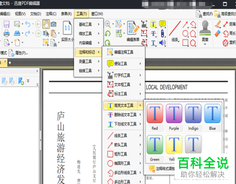Image resolution: width=236 pixels, height=184 pixels.
Task: Expand the 删除线文本工具 submenu entry
Action: click(x=124, y=115)
